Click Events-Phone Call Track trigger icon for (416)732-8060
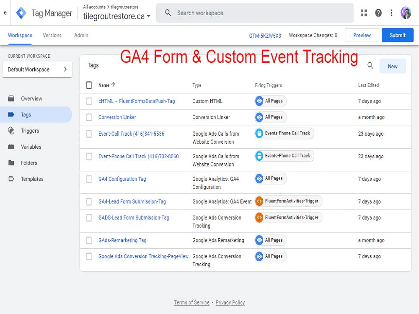The width and height of the screenshot is (419, 314). (x=259, y=156)
